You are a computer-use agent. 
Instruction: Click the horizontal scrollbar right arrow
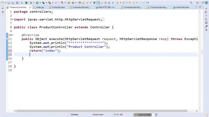click(x=197, y=111)
